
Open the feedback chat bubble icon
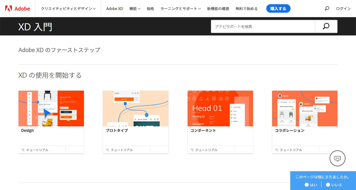coord(337,158)
